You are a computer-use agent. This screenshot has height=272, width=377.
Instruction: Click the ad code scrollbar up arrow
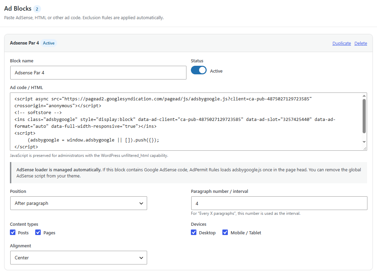point(364,96)
